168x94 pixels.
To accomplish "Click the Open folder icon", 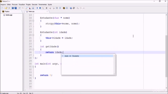I will click(6, 8).
